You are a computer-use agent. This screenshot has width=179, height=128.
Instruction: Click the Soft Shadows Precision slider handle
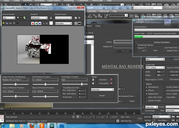click(x=45, y=84)
